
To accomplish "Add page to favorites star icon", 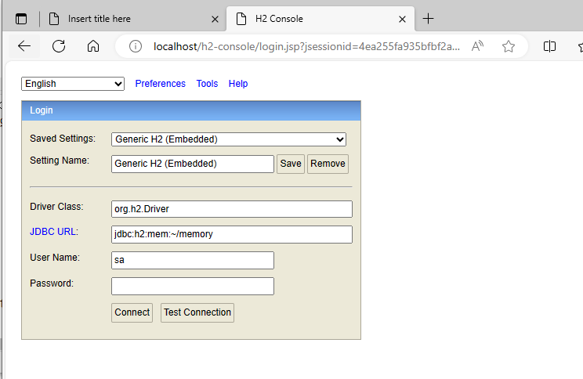I will tap(509, 46).
